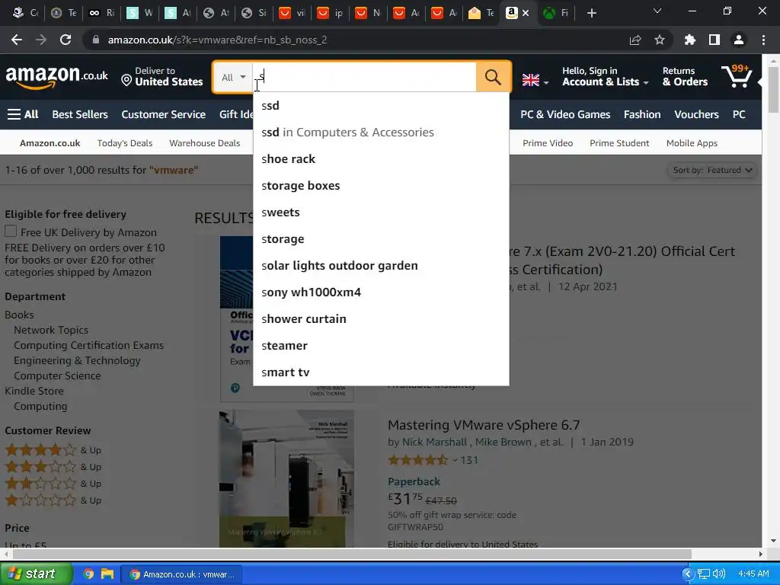Open the folder icon in taskbar quick launch
Viewport: 780px width, 585px height.
tap(107, 574)
